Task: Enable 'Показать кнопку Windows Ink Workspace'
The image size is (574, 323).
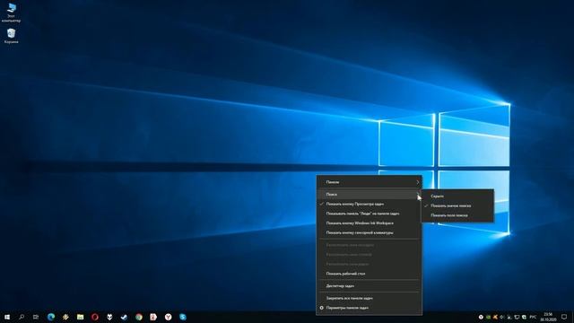Action: [x=369, y=223]
